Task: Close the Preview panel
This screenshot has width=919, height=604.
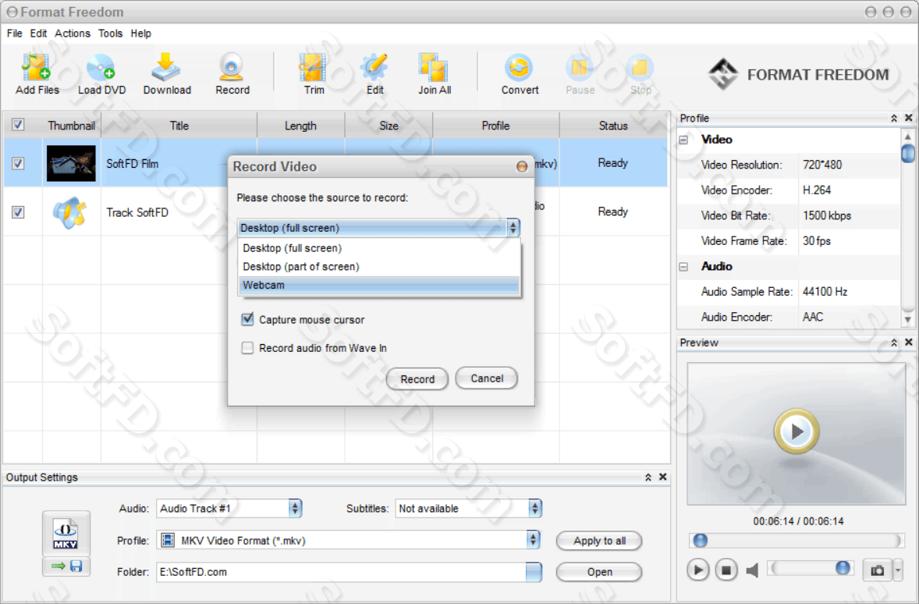Action: (908, 342)
